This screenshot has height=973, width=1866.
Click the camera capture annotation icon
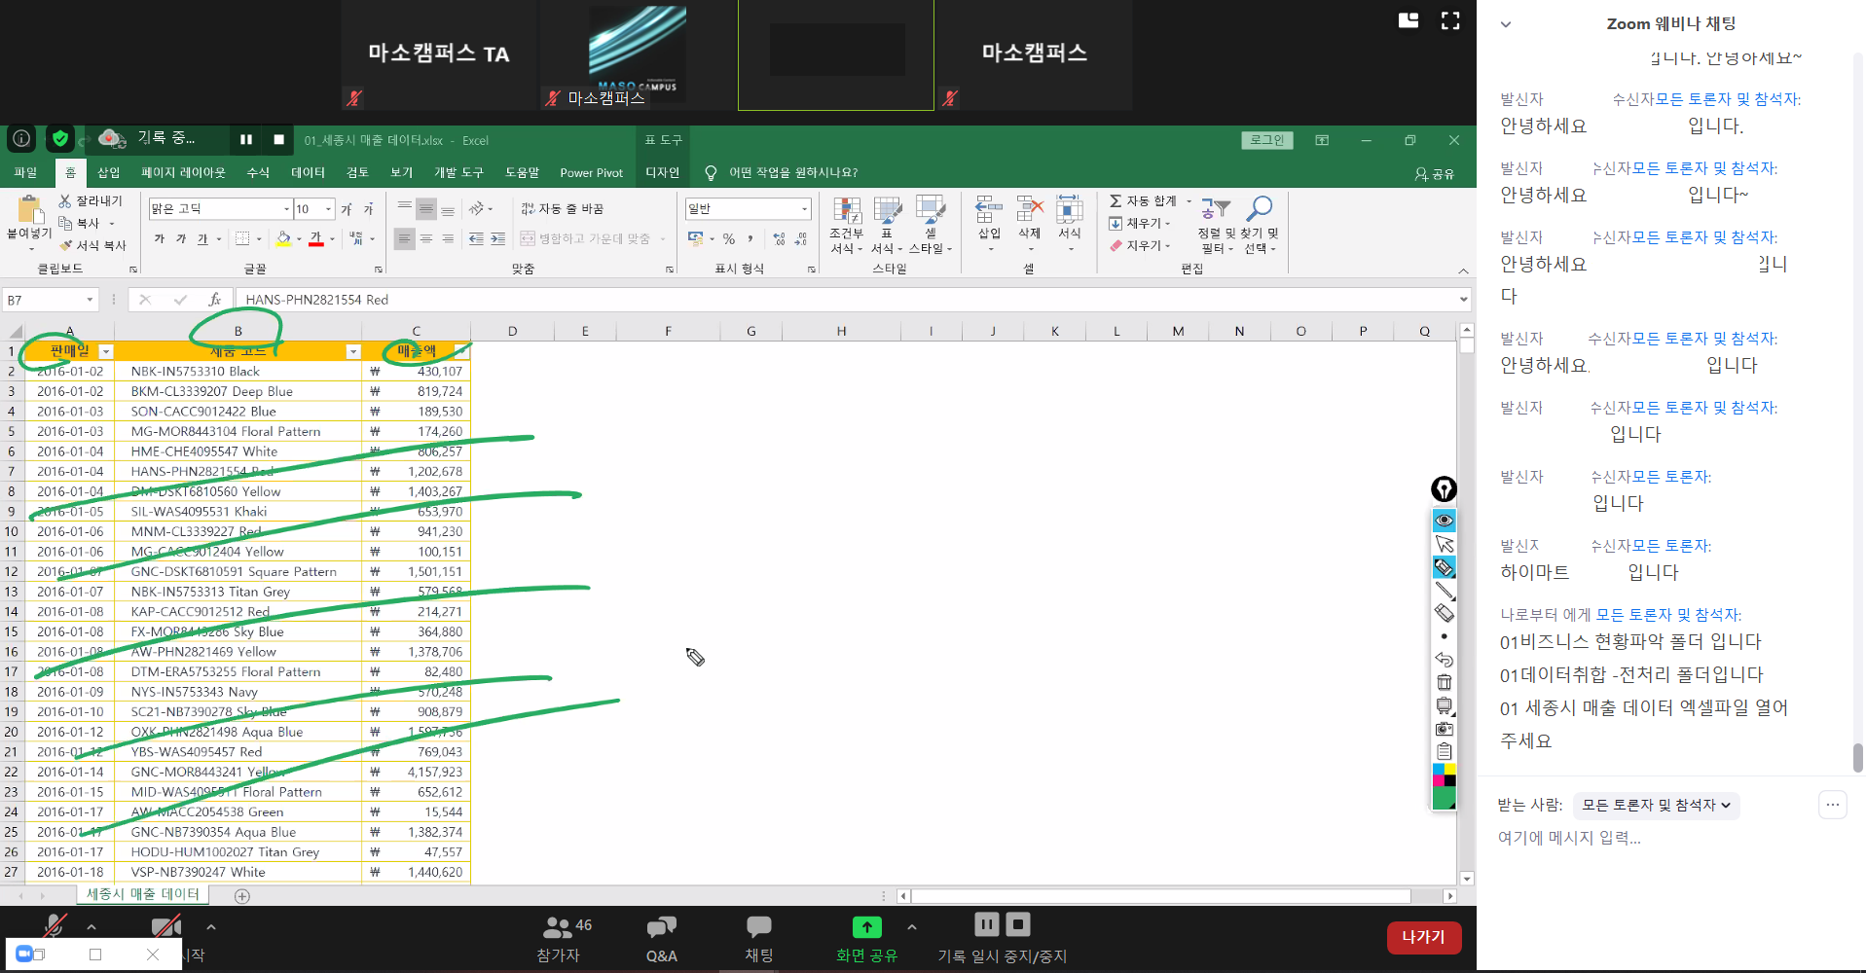click(x=1445, y=729)
